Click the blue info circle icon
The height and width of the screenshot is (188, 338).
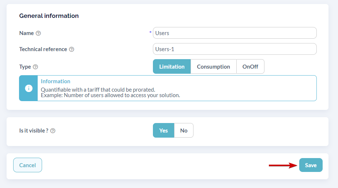[x=29, y=88]
